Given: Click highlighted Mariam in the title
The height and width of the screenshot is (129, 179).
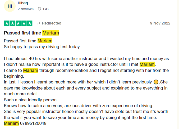Looking at the screenshot, I should pyautogui.click(x=51, y=33).
